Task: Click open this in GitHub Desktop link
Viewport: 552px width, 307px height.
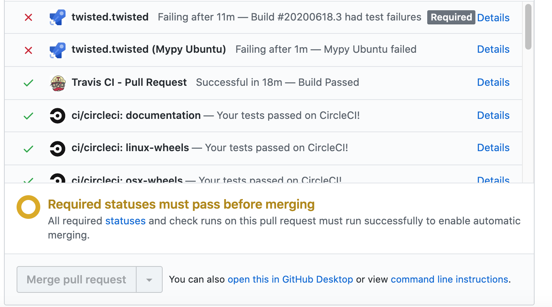Action: coord(290,279)
